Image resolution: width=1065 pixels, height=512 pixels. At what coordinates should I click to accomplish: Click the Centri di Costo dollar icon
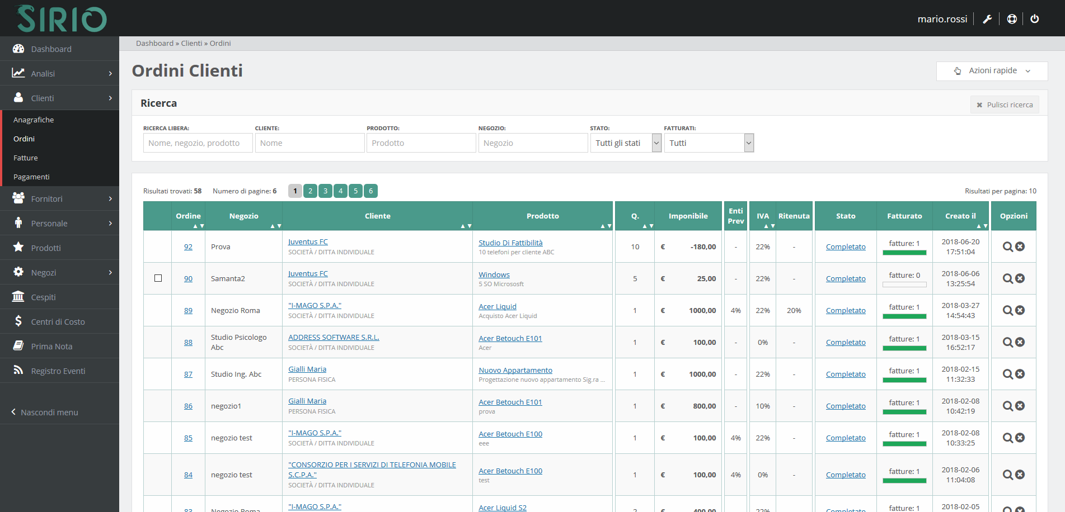18,321
